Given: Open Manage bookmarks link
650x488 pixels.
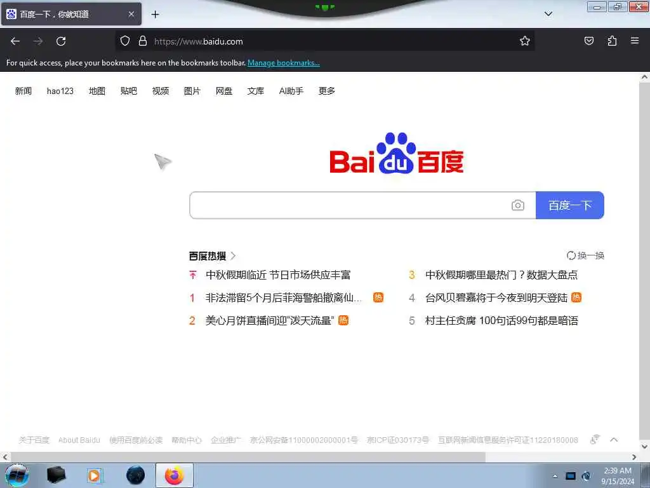Looking at the screenshot, I should pos(284,63).
